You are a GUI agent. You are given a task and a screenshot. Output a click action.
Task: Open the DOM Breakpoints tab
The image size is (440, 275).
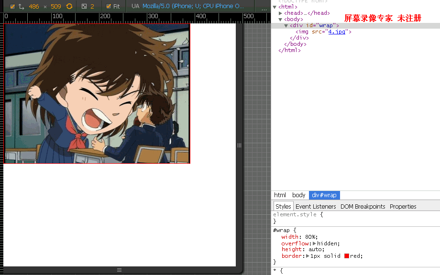363,207
